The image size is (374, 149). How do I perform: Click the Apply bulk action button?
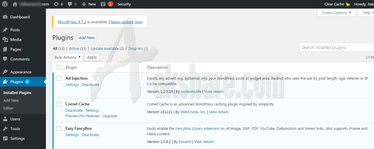tap(92, 57)
